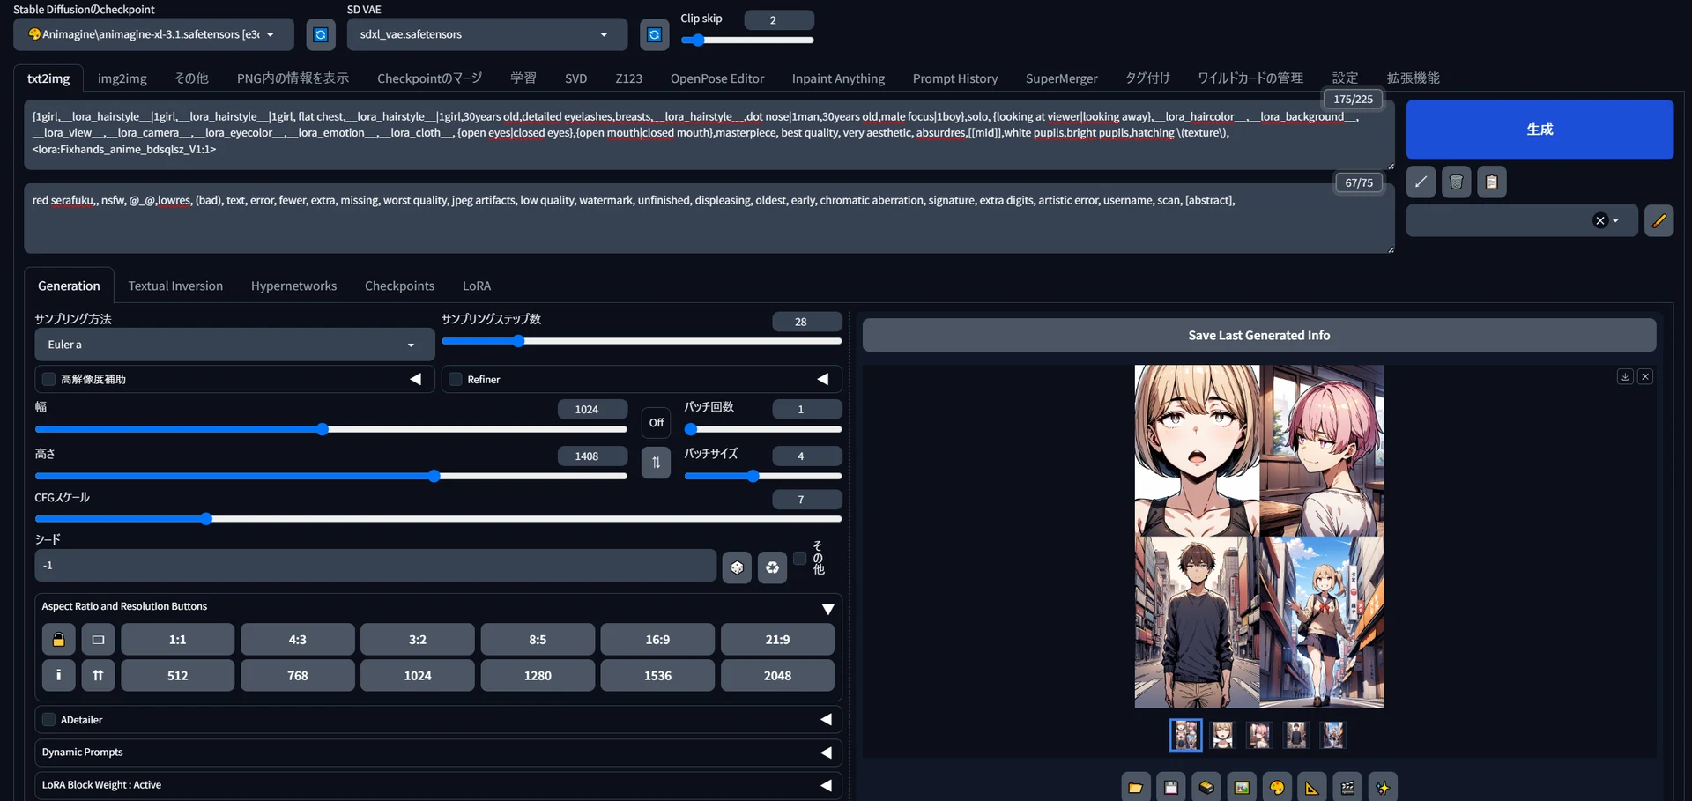1692x801 pixels.
Task: Click the recycle icon to reuse seed
Action: pyautogui.click(x=772, y=567)
